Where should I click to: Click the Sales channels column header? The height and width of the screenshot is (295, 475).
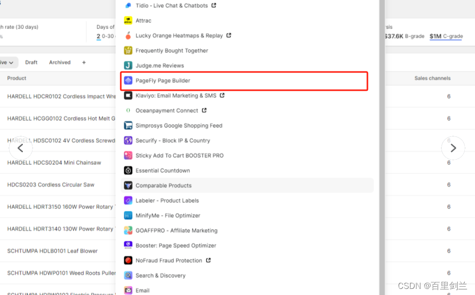tap(432, 79)
